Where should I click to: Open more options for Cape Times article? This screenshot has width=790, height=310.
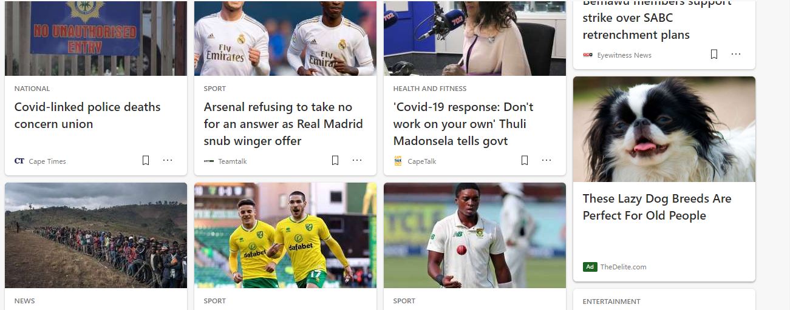point(168,161)
